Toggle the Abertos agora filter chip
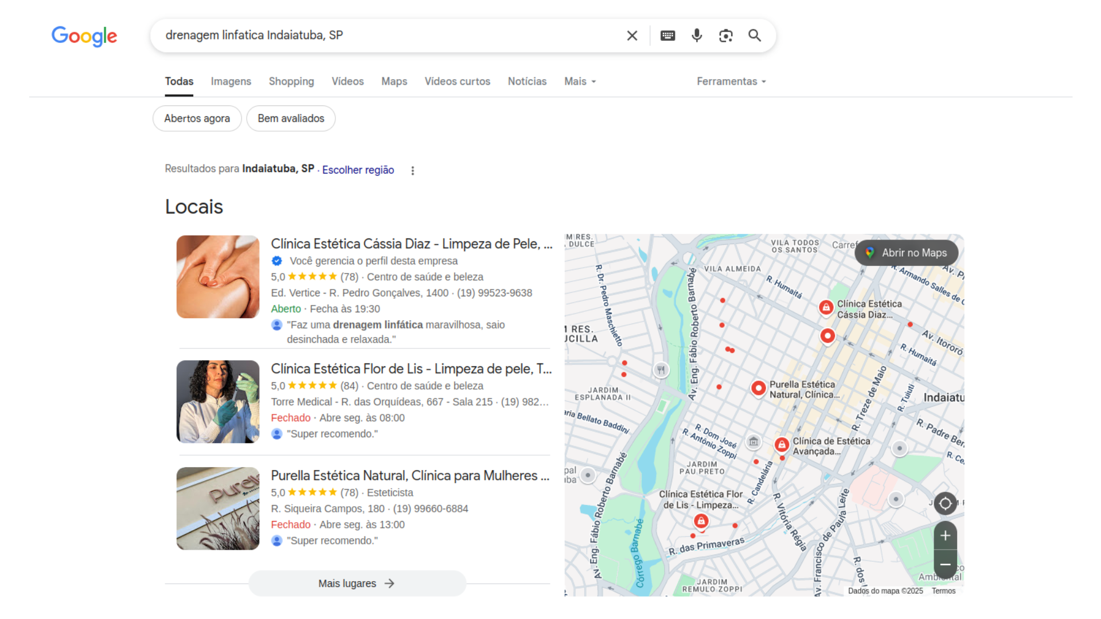 (197, 119)
